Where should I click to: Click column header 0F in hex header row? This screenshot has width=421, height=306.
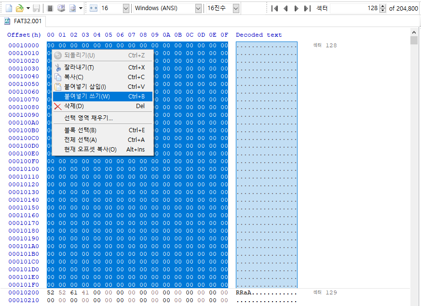pyautogui.click(x=224, y=35)
